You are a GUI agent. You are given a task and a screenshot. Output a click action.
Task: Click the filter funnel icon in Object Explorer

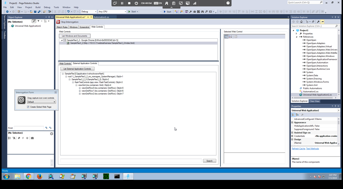point(38,21)
